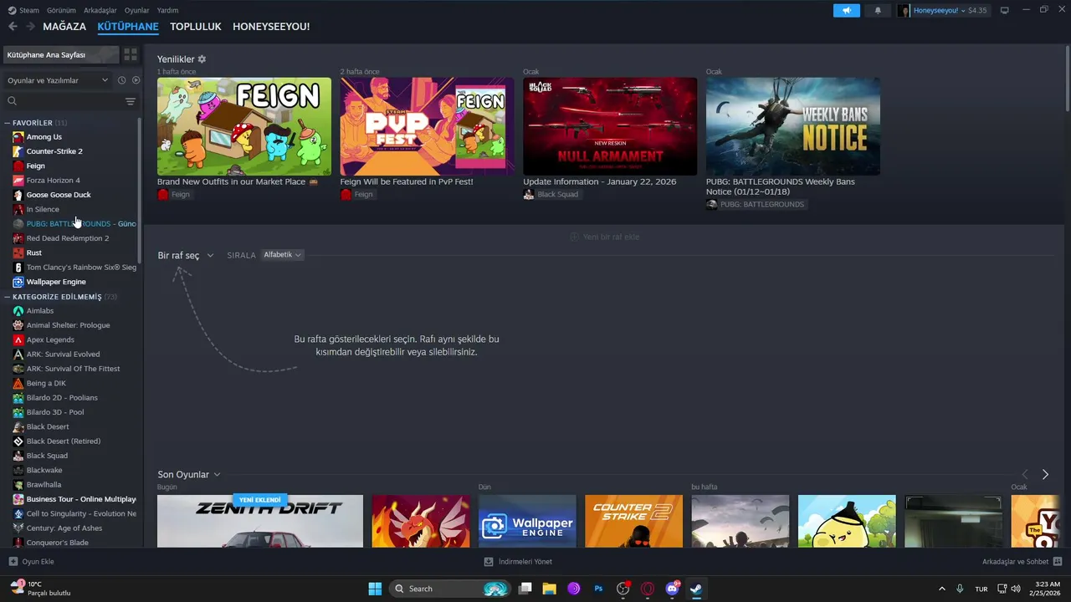1071x602 pixels.
Task: Switch to MAĞAZA tab
Action: [64, 27]
